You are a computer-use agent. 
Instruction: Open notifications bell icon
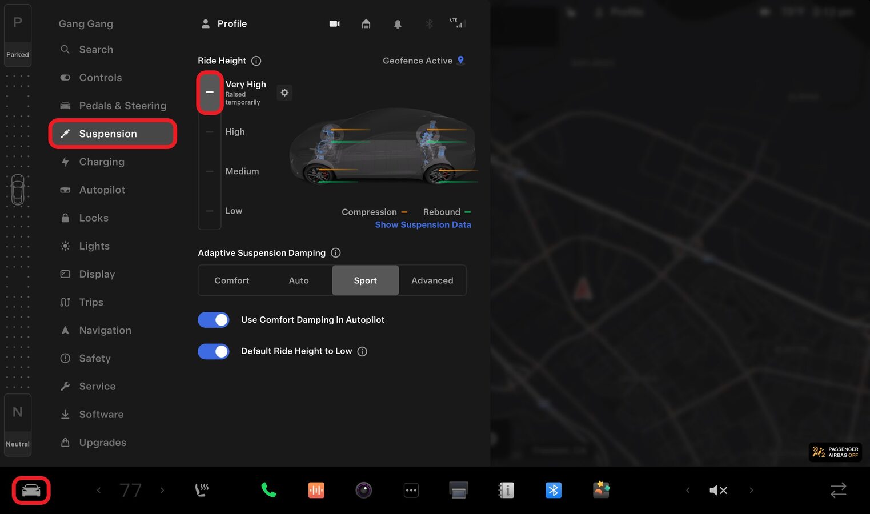(398, 24)
